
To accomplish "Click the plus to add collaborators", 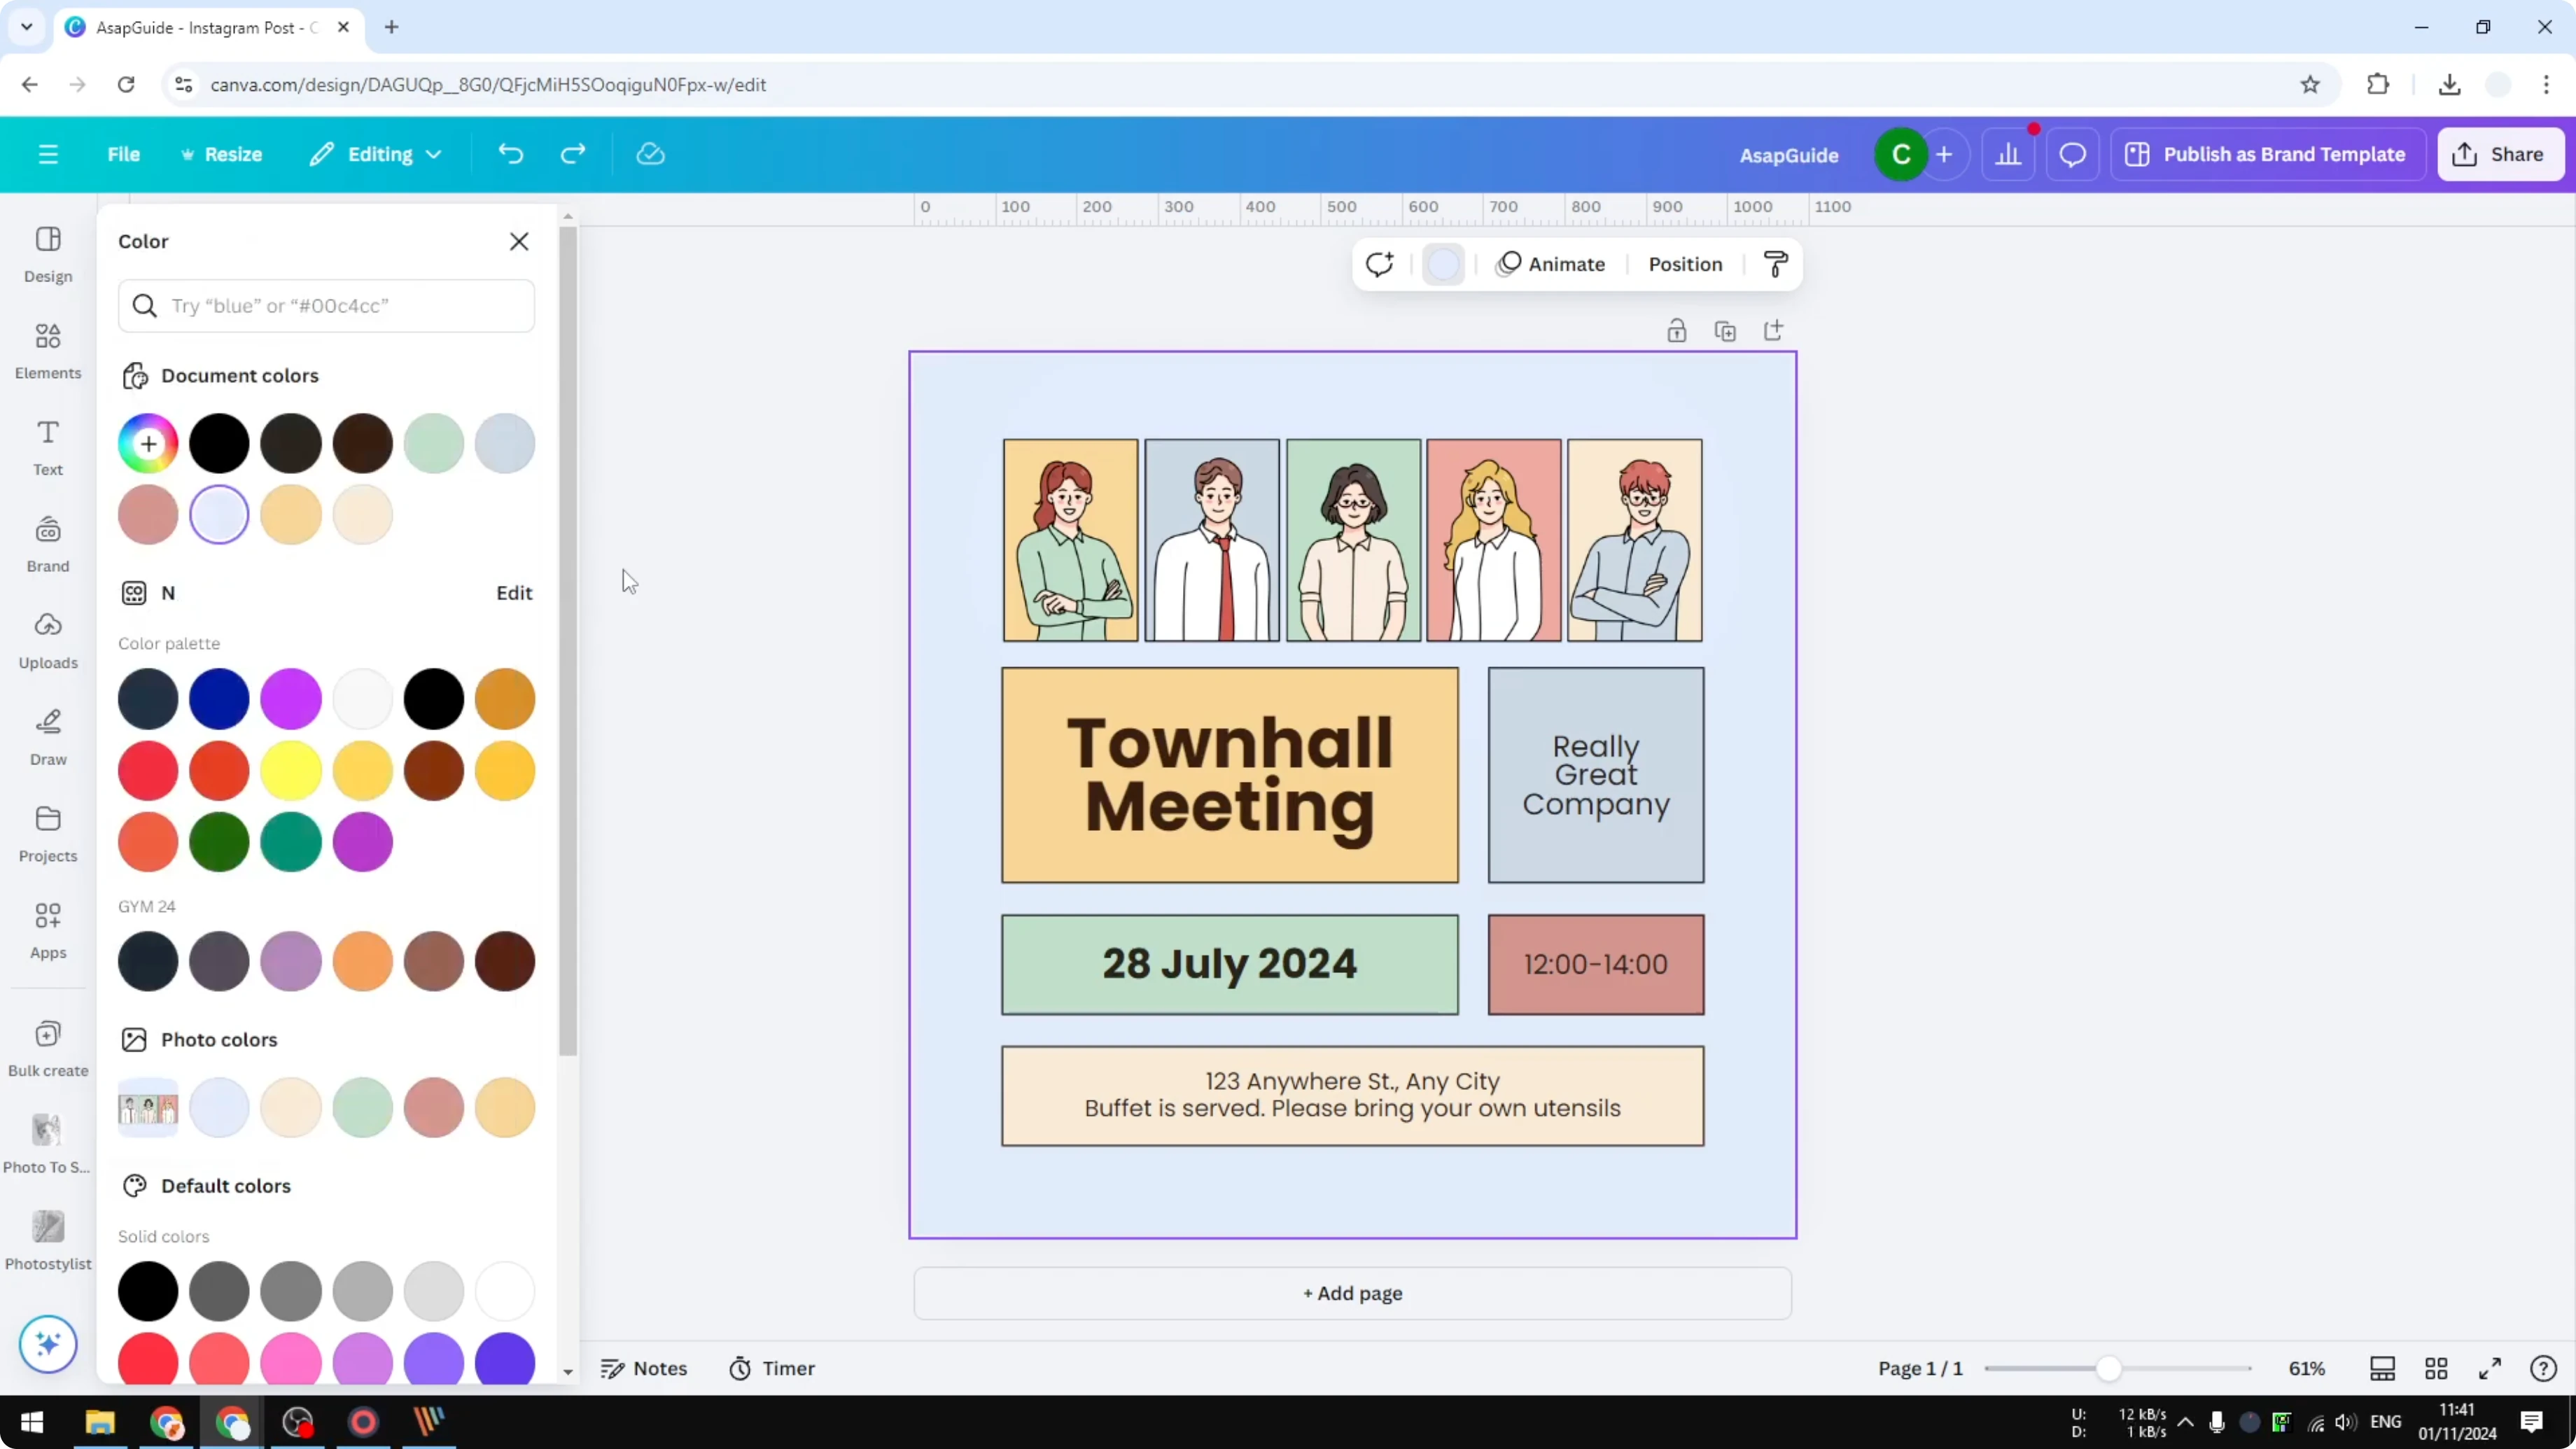I will (x=1944, y=154).
